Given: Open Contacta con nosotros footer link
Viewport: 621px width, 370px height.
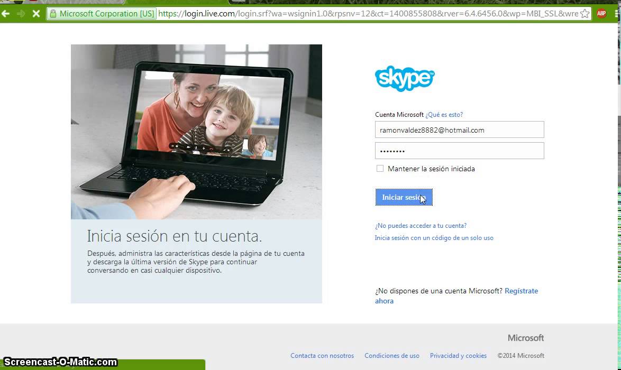Looking at the screenshot, I should tap(322, 356).
